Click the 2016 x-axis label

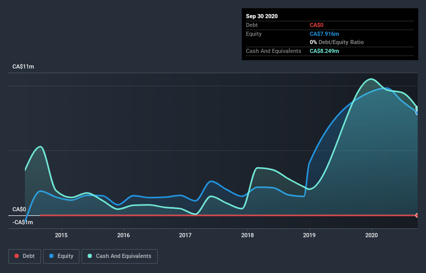pyautogui.click(x=123, y=235)
